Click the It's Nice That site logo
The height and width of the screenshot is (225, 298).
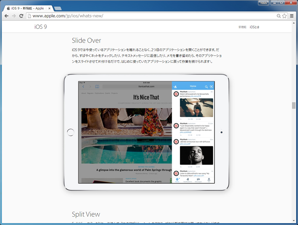146,97
